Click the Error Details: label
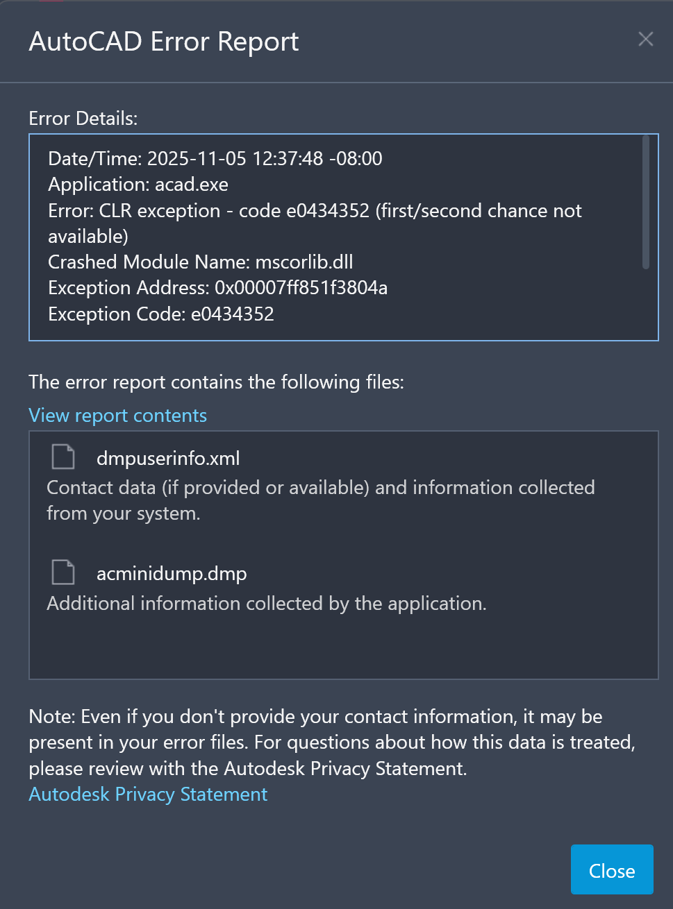The width and height of the screenshot is (673, 909). (x=83, y=119)
